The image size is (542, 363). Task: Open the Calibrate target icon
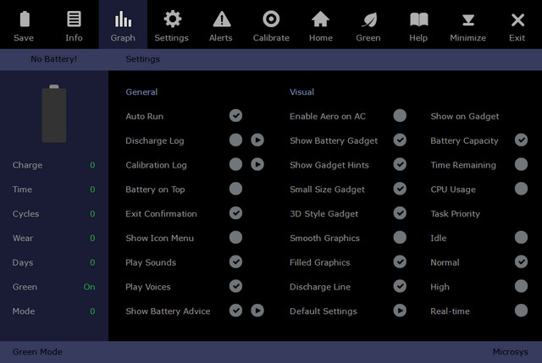click(x=271, y=19)
